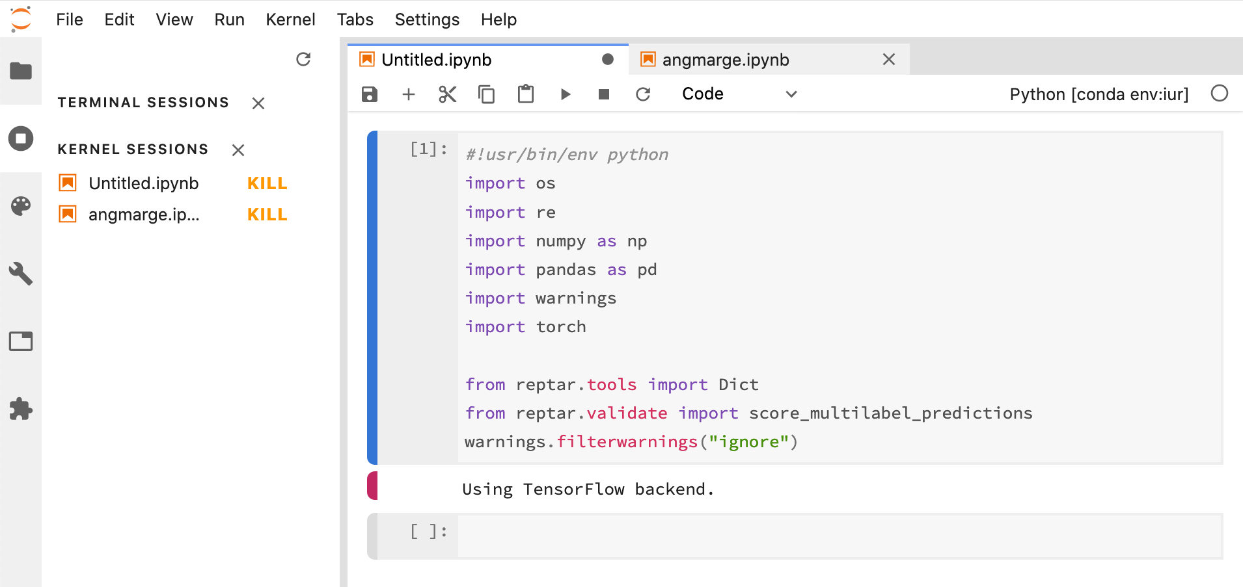Click the JupyterLab logo icon
The width and height of the screenshot is (1243, 587).
click(x=21, y=19)
